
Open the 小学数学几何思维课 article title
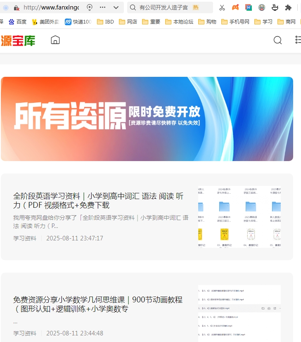click(98, 304)
